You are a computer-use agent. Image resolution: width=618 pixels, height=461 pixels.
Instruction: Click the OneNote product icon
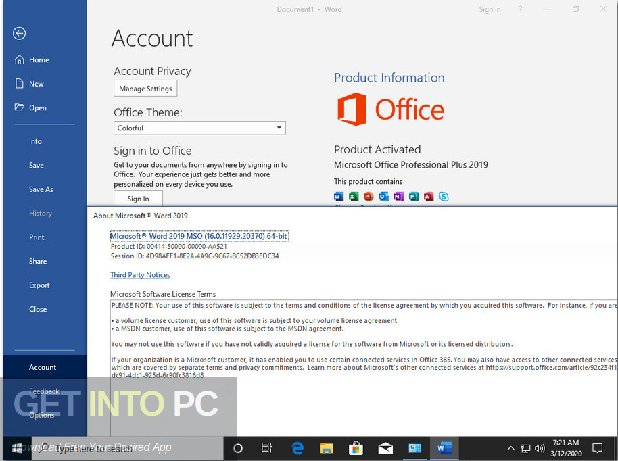[x=398, y=196]
